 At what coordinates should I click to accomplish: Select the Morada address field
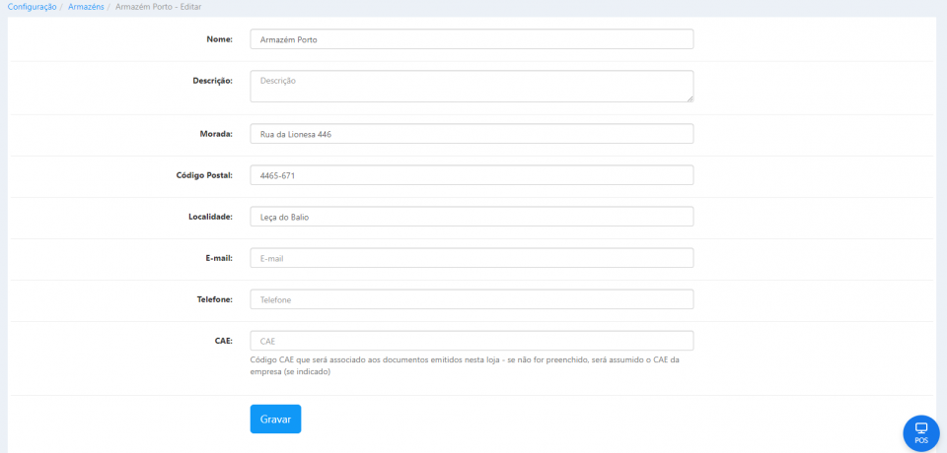click(472, 134)
